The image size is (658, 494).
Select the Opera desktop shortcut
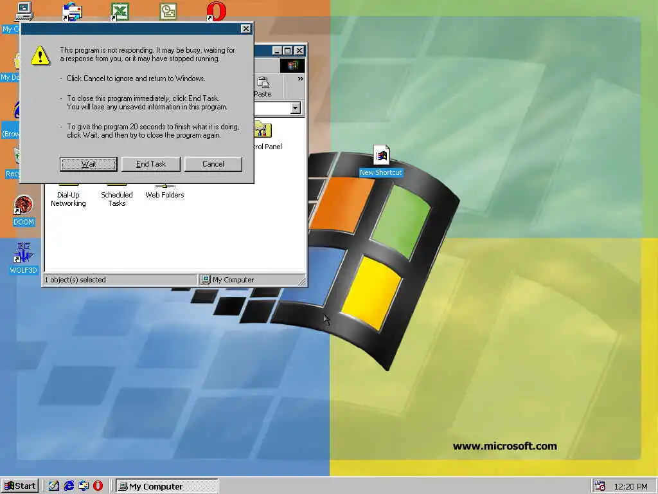[216, 12]
